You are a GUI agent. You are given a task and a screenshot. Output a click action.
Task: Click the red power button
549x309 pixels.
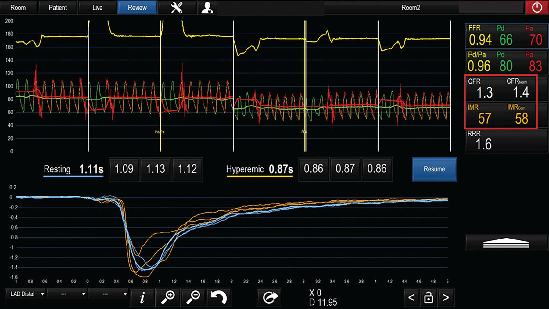click(x=536, y=7)
